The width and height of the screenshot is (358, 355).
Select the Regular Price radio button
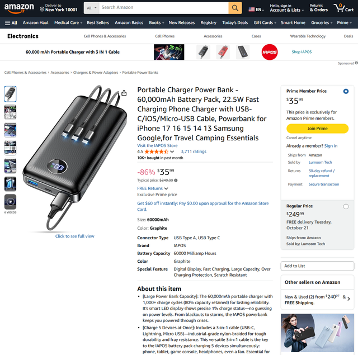tap(346, 206)
